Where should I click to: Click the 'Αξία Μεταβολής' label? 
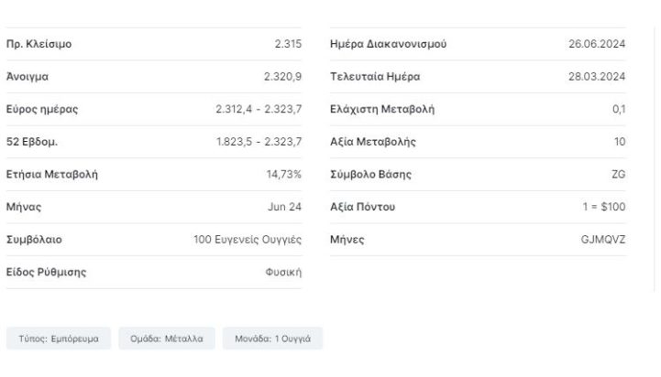(373, 142)
